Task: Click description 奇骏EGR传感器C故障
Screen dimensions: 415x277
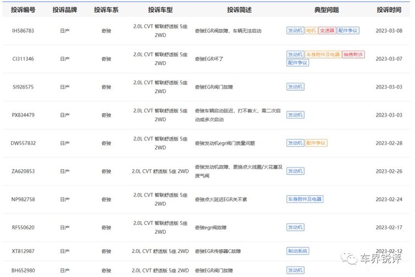Action: pos(218,251)
